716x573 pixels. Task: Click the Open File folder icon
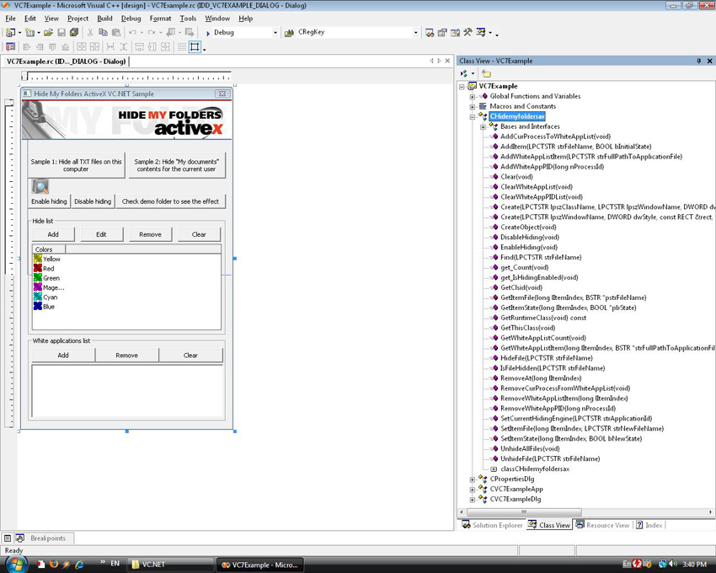pyautogui.click(x=48, y=33)
